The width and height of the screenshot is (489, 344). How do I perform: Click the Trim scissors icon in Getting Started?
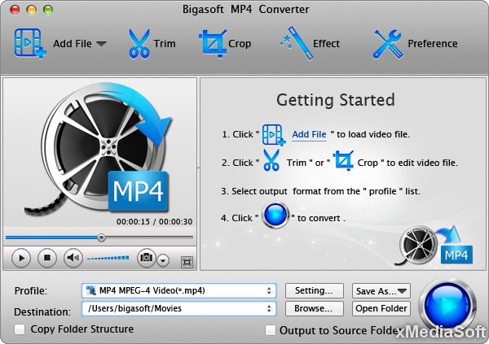point(271,160)
